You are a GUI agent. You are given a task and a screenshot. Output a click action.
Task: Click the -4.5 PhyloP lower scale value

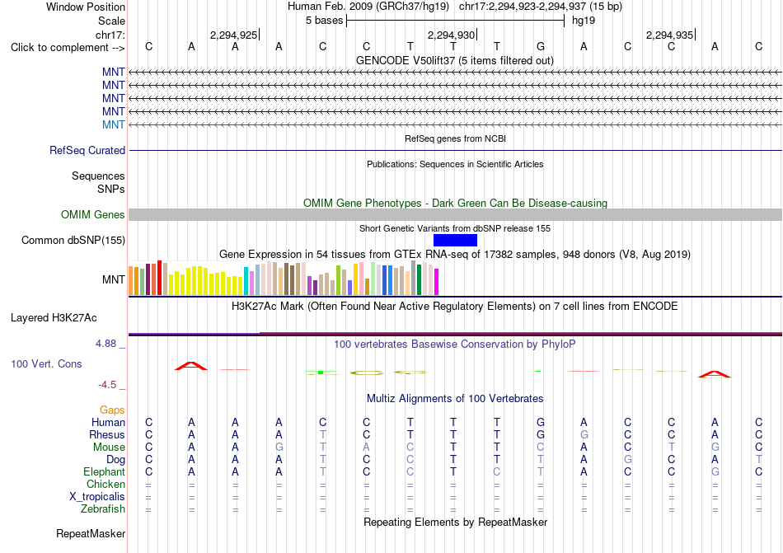107,384
